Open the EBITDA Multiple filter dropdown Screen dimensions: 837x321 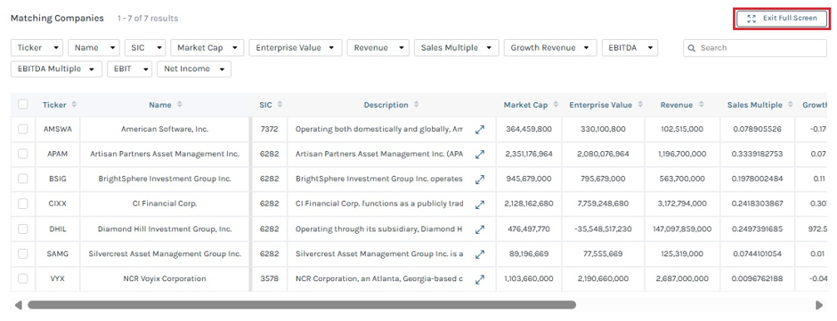coord(57,68)
